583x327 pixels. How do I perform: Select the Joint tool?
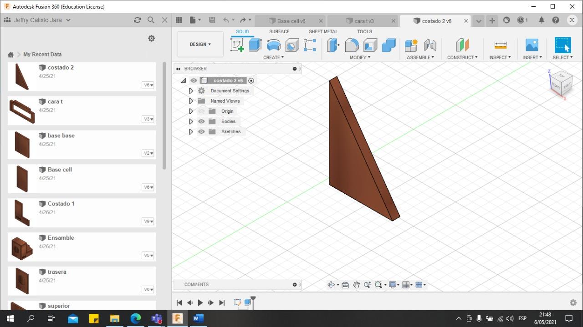(430, 45)
